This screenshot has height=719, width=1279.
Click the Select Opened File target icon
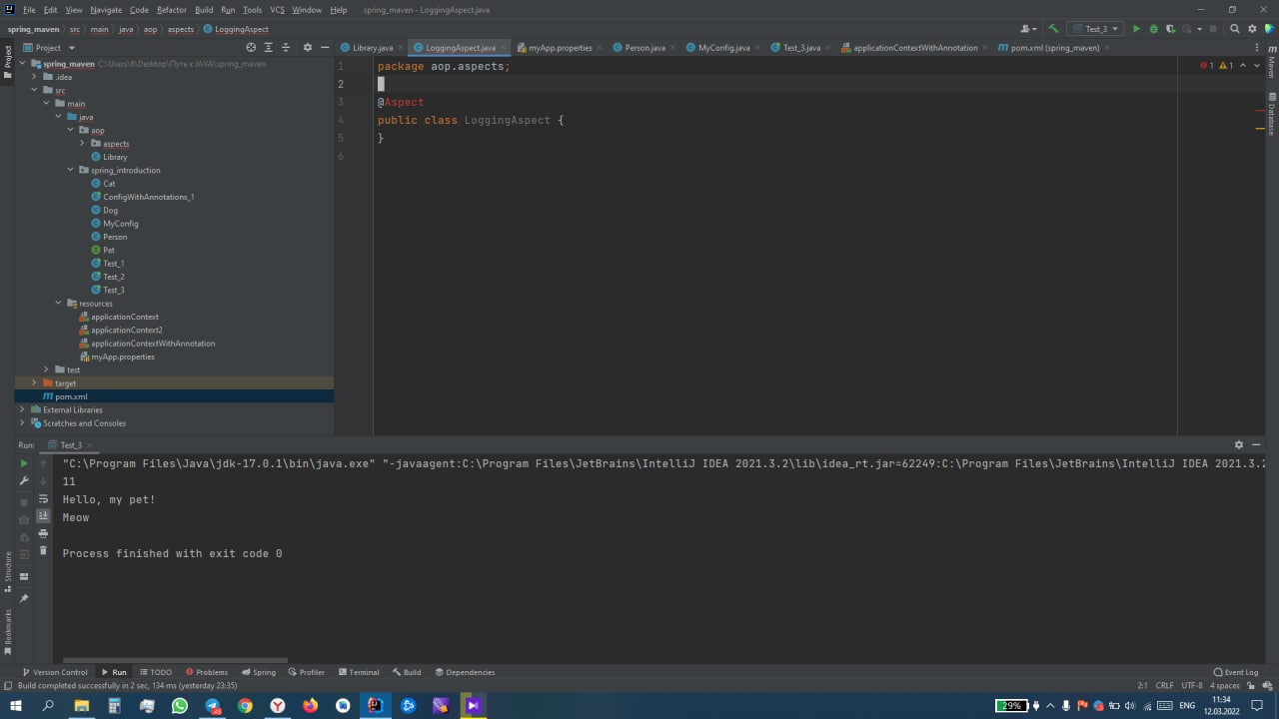coord(251,47)
